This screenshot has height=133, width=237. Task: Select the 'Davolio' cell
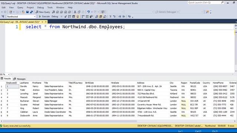coord(26,86)
